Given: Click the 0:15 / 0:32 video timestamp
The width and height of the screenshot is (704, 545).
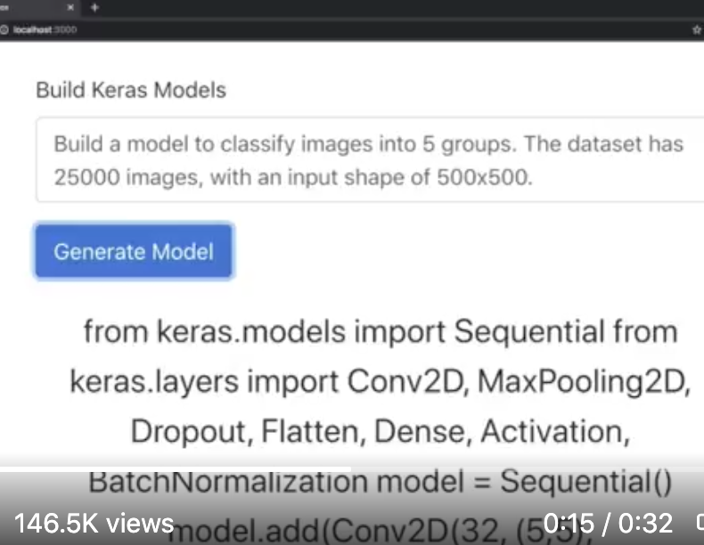Looking at the screenshot, I should pyautogui.click(x=608, y=523).
